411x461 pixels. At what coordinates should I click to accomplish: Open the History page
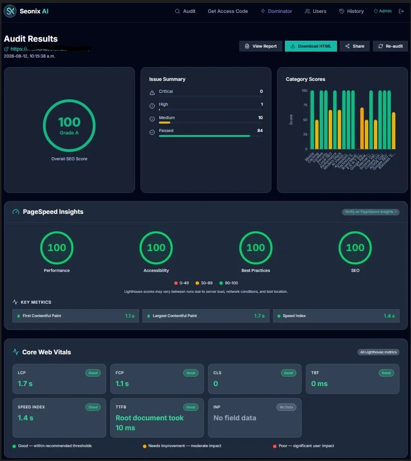(x=351, y=11)
